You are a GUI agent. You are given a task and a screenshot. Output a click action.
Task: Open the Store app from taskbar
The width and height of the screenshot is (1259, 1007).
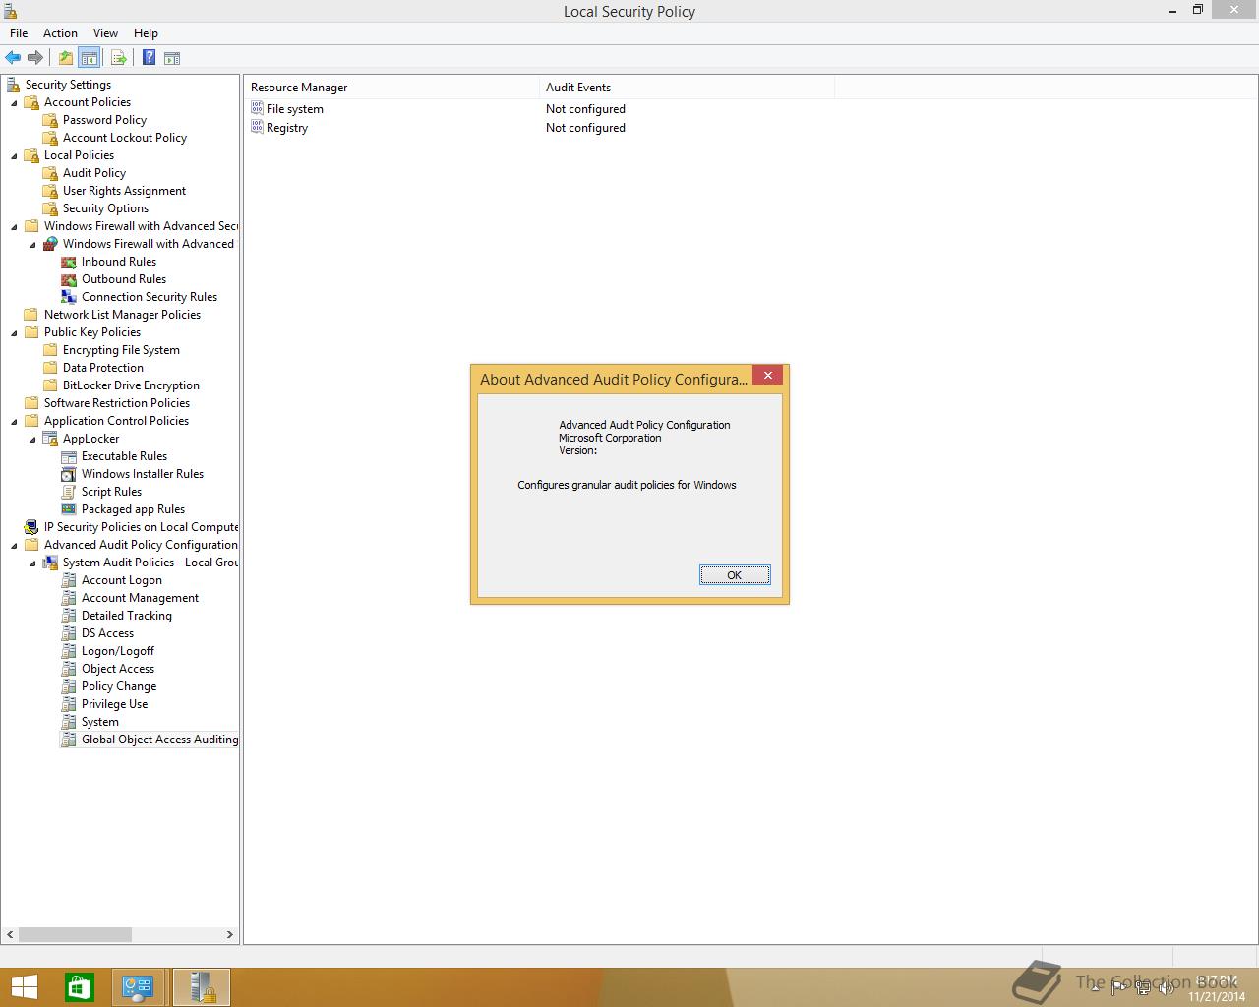(x=80, y=987)
